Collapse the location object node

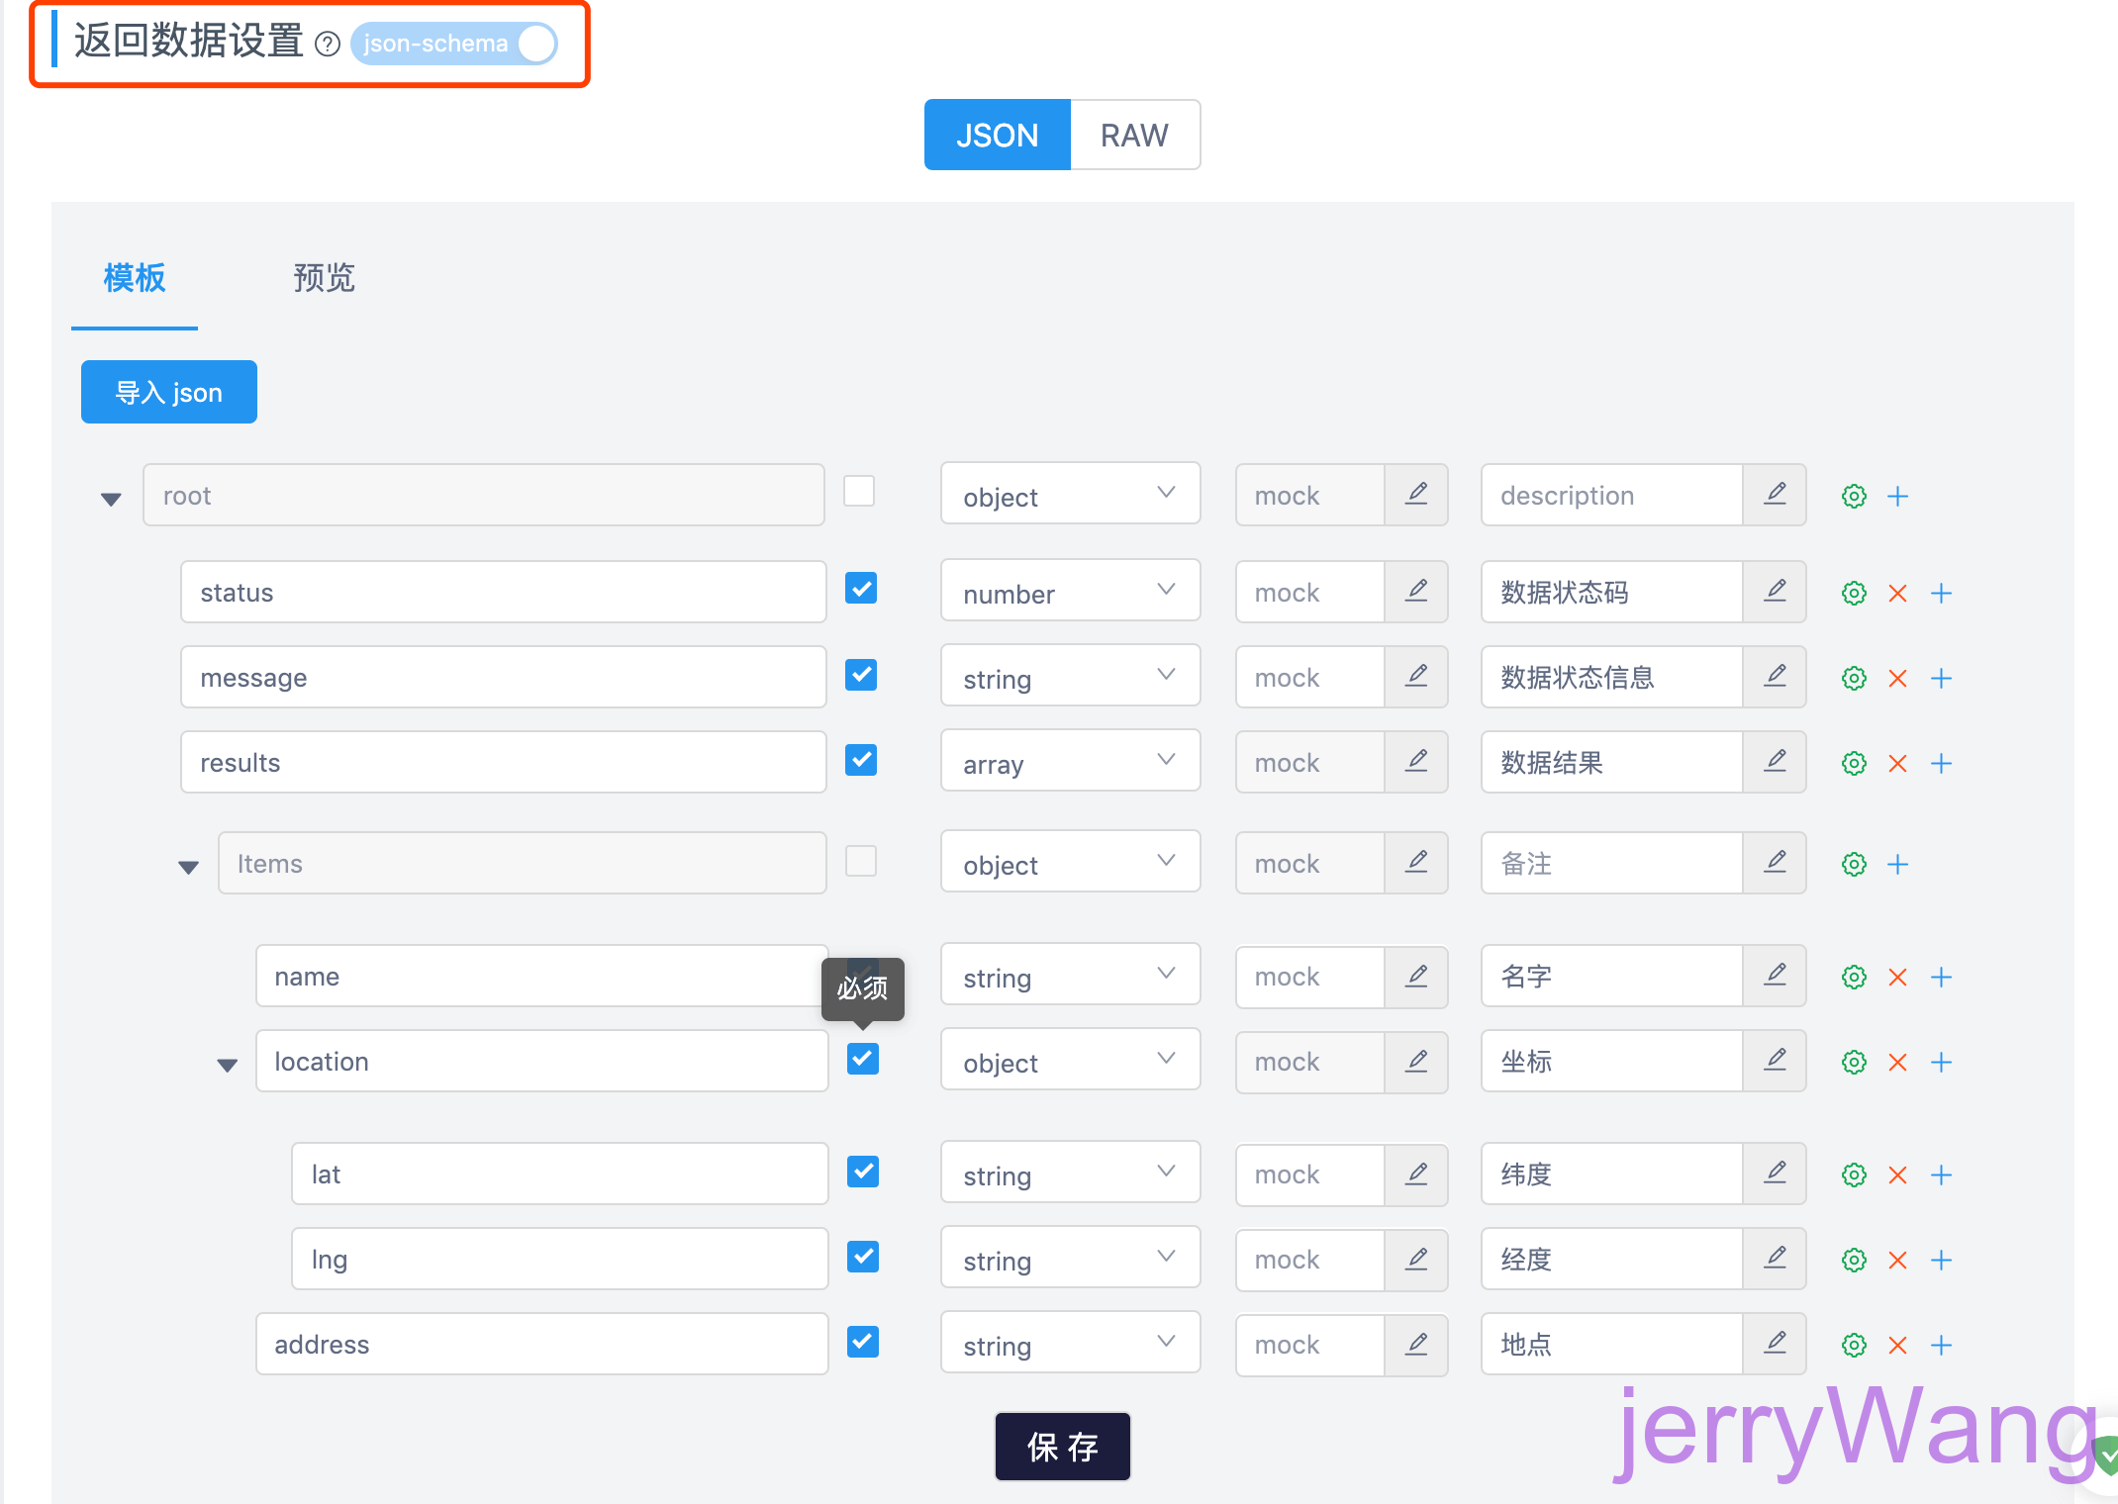pos(227,1065)
